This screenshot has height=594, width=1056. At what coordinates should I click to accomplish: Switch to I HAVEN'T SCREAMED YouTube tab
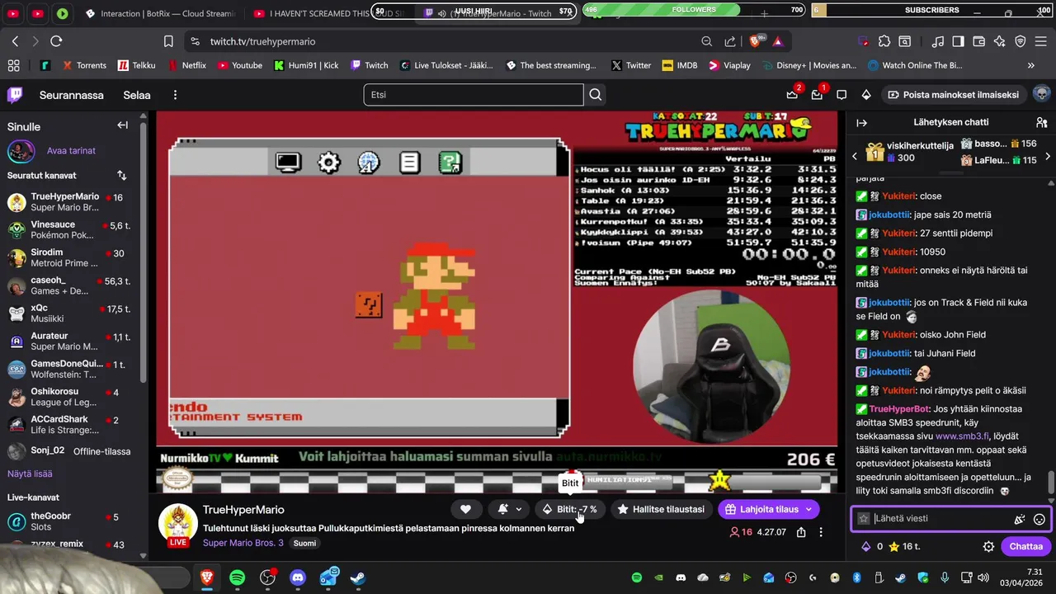[x=328, y=14]
